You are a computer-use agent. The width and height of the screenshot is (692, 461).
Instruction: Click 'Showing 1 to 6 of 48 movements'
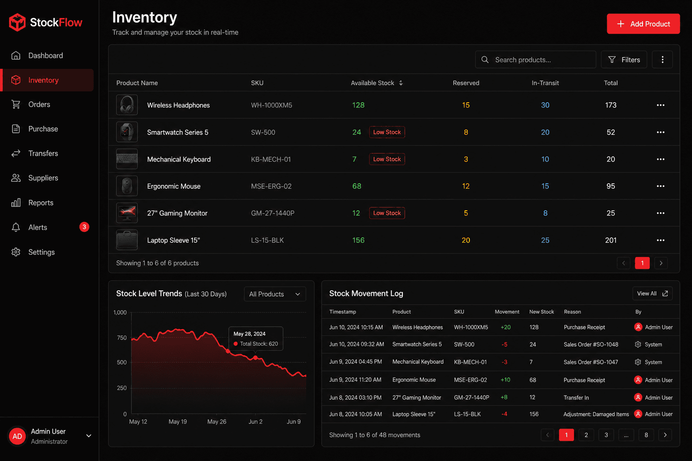pos(375,435)
